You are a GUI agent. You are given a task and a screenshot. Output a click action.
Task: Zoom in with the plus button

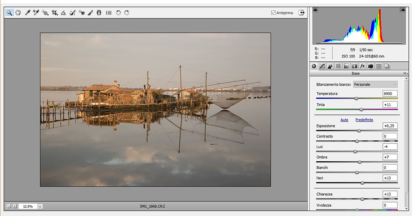15,206
